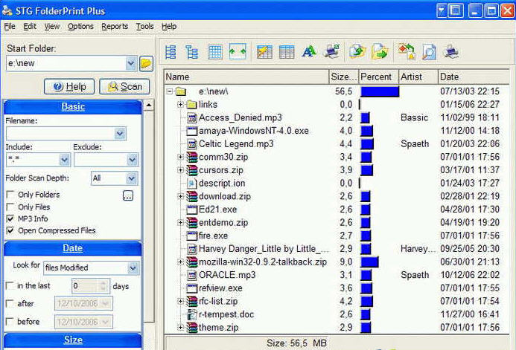Enable the Only Folders checkbox
Image resolution: width=516 pixels, height=350 pixels.
pyautogui.click(x=10, y=195)
